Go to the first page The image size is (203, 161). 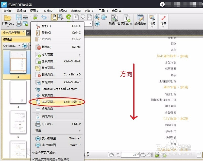pos(111,155)
